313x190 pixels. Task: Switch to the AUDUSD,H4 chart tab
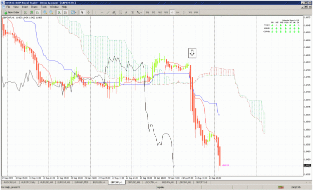[47, 182]
